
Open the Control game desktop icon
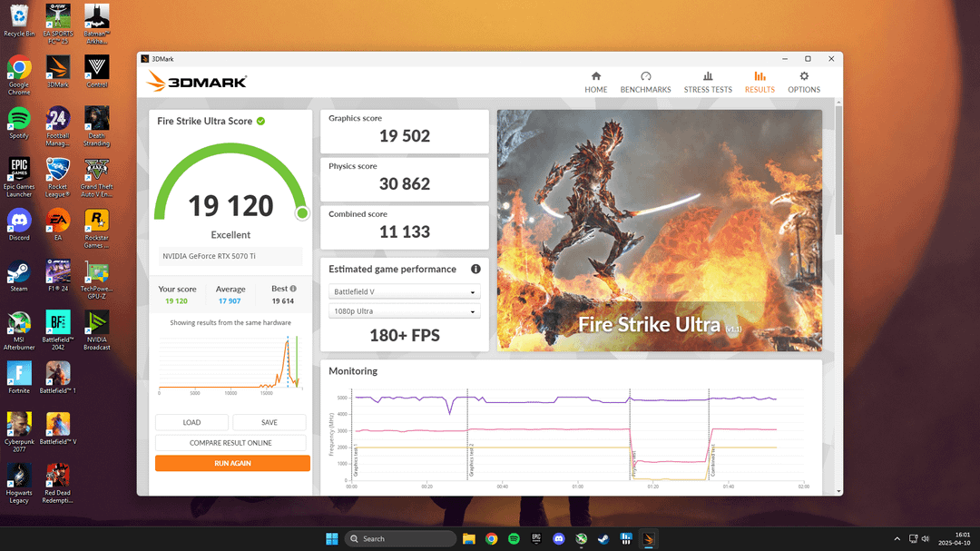click(x=96, y=72)
